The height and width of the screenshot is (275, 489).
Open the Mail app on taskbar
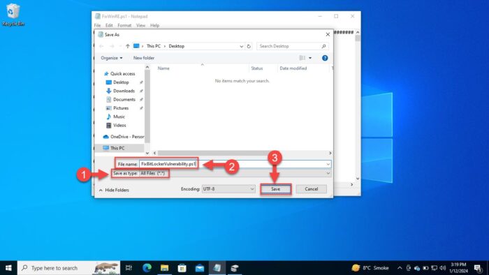(x=200, y=268)
